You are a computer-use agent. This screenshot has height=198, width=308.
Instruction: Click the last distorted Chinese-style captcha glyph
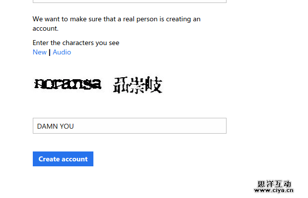click(x=154, y=85)
